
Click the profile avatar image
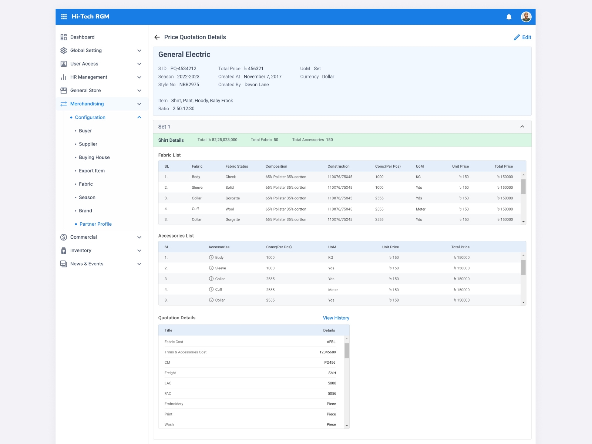point(526,17)
